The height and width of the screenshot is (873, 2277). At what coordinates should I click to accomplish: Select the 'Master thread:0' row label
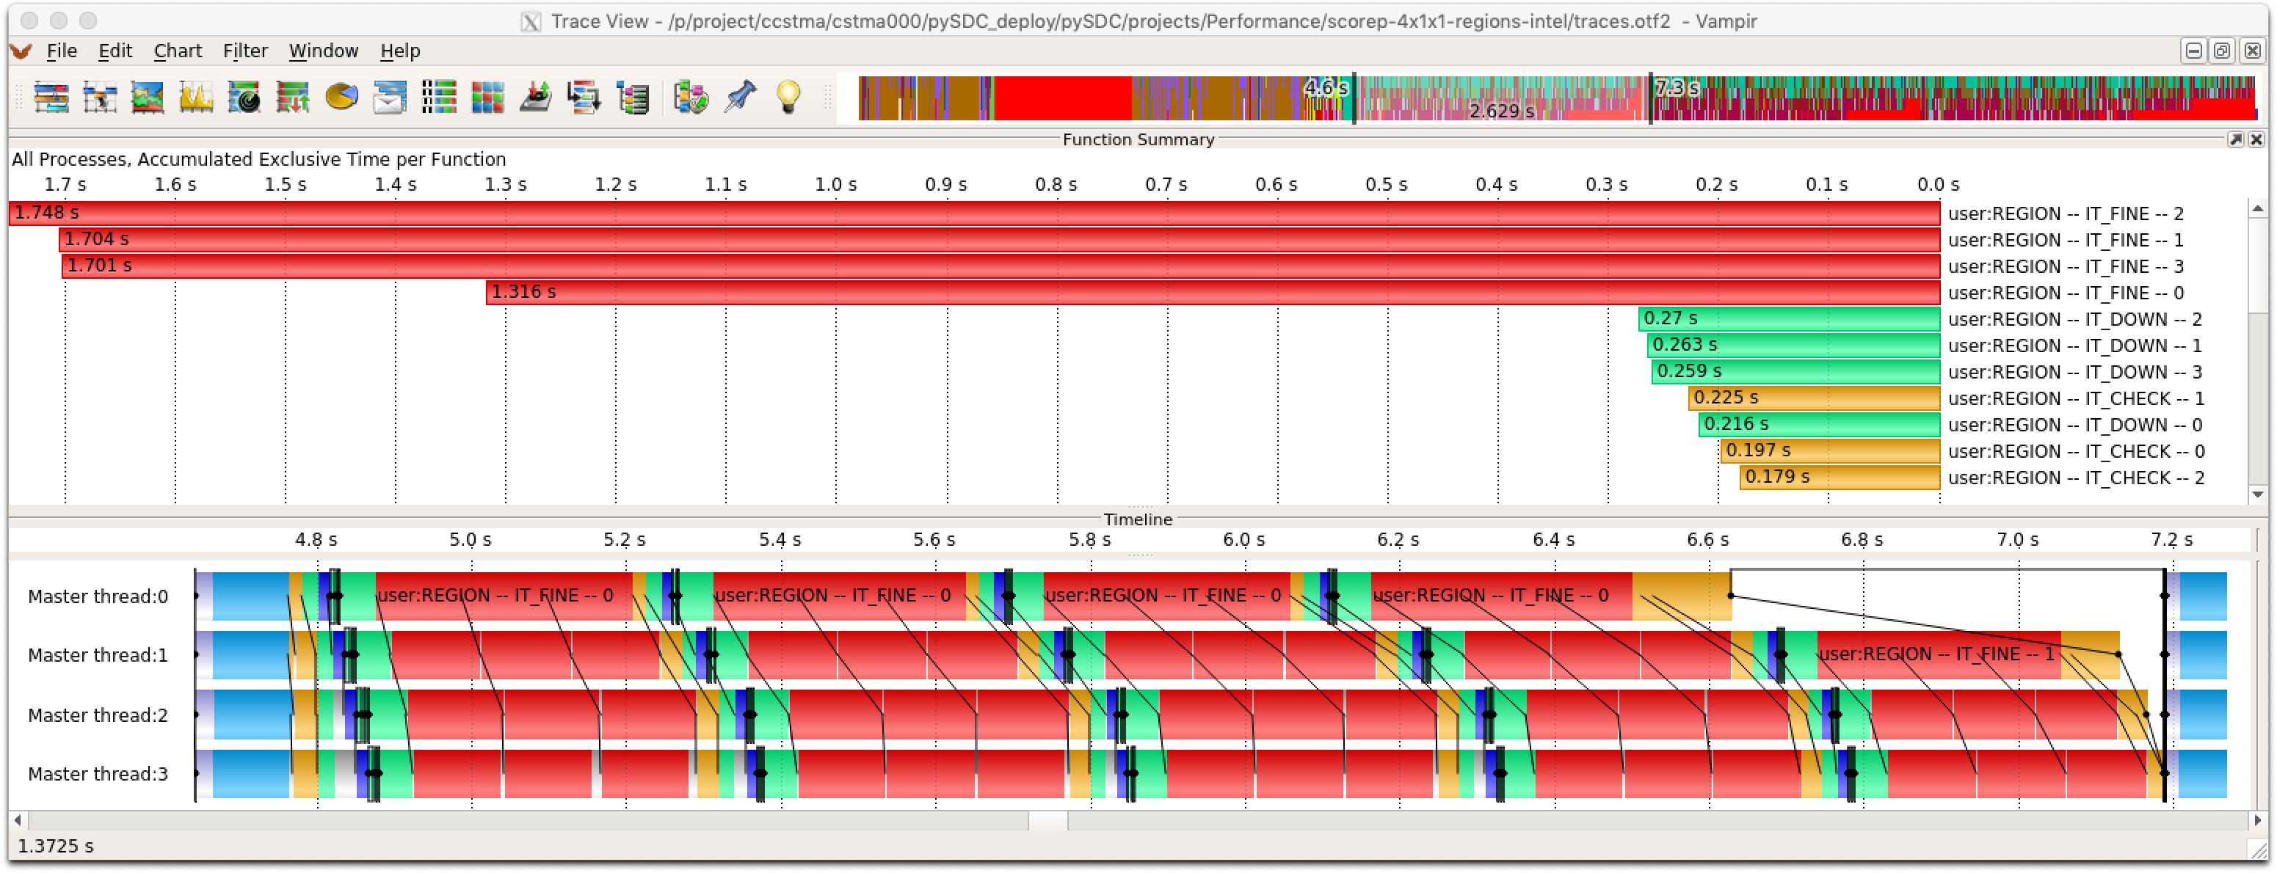tap(97, 597)
